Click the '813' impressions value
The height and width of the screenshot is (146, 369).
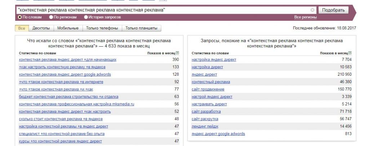(x=348, y=133)
